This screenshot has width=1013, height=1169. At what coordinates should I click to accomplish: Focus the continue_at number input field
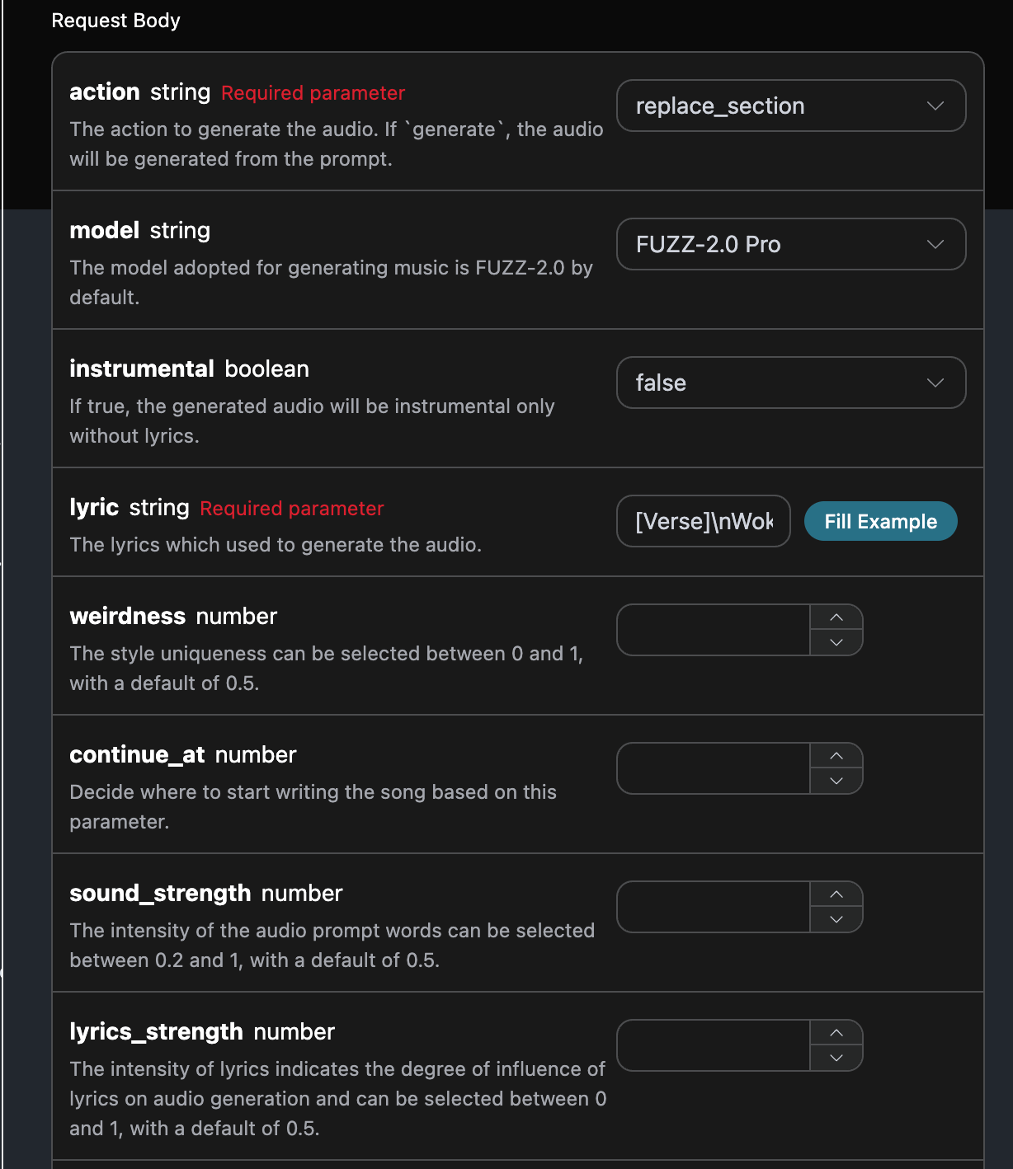(x=714, y=768)
